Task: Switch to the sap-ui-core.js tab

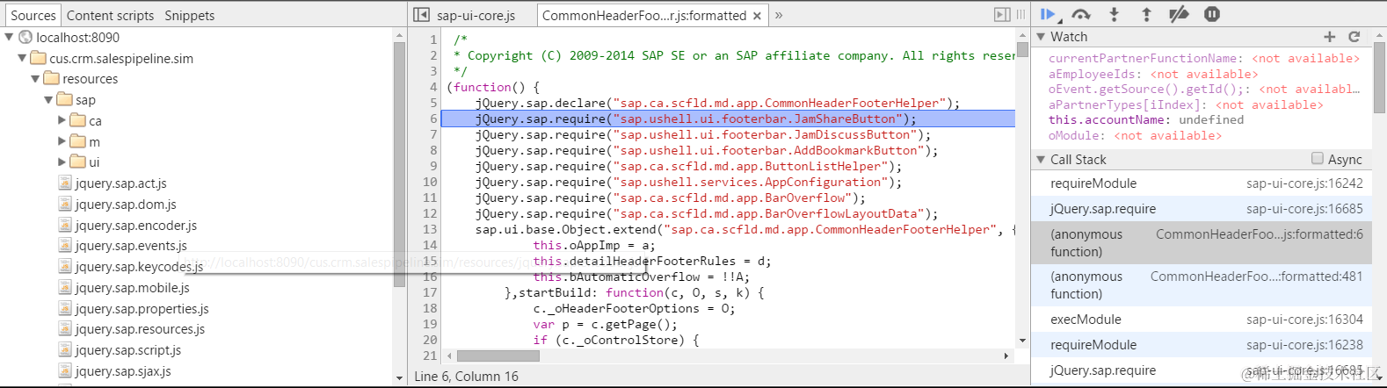Action: tap(476, 15)
